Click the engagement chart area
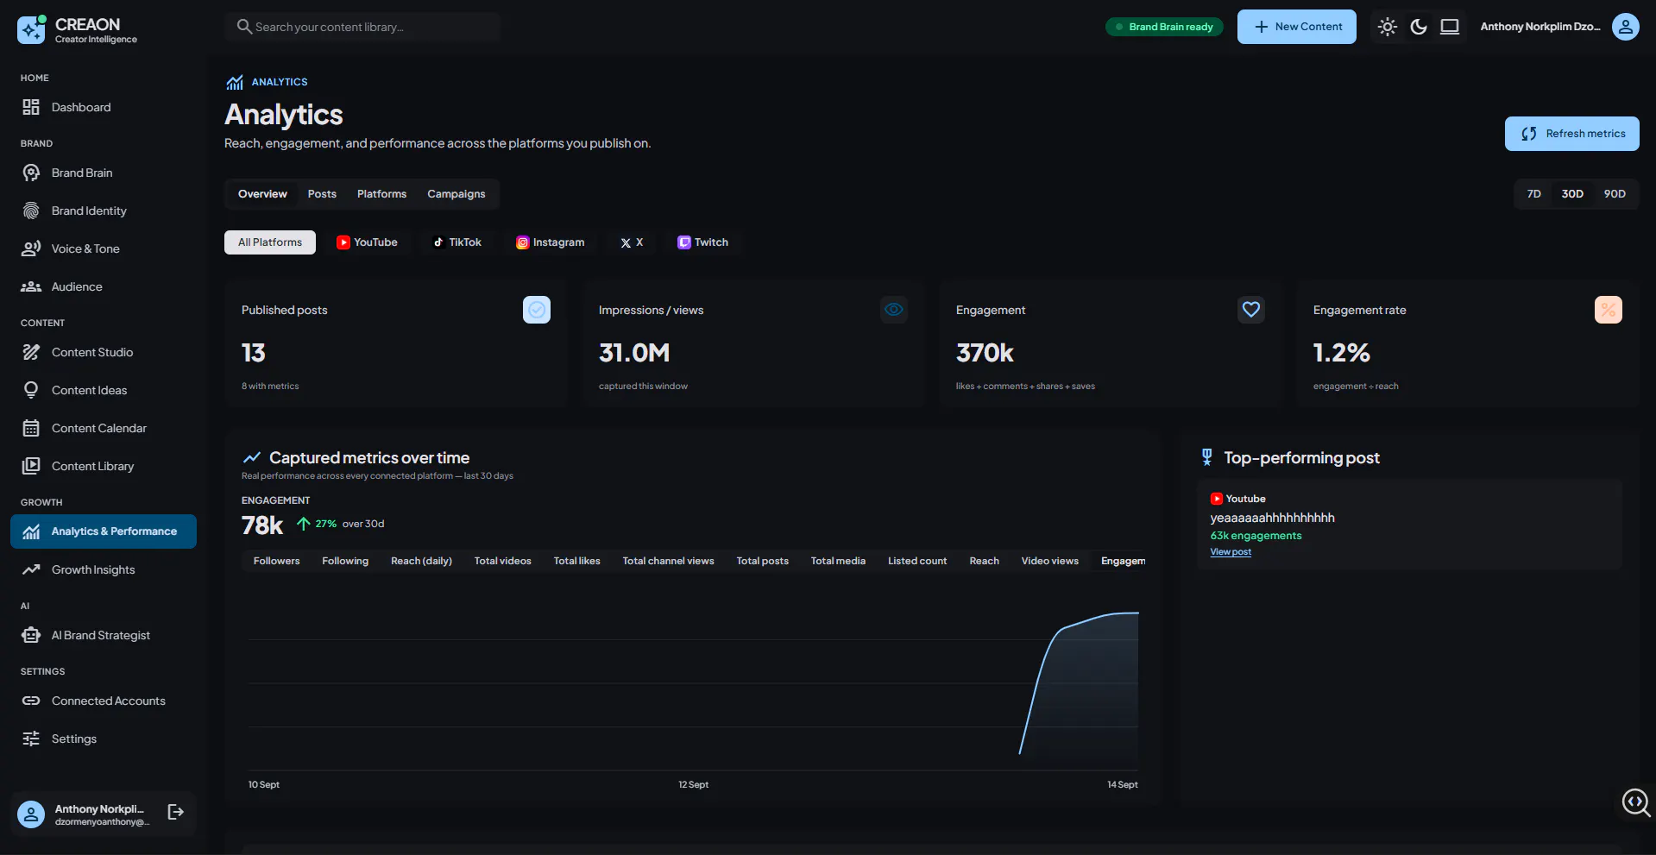This screenshot has width=1656, height=855. [693, 682]
